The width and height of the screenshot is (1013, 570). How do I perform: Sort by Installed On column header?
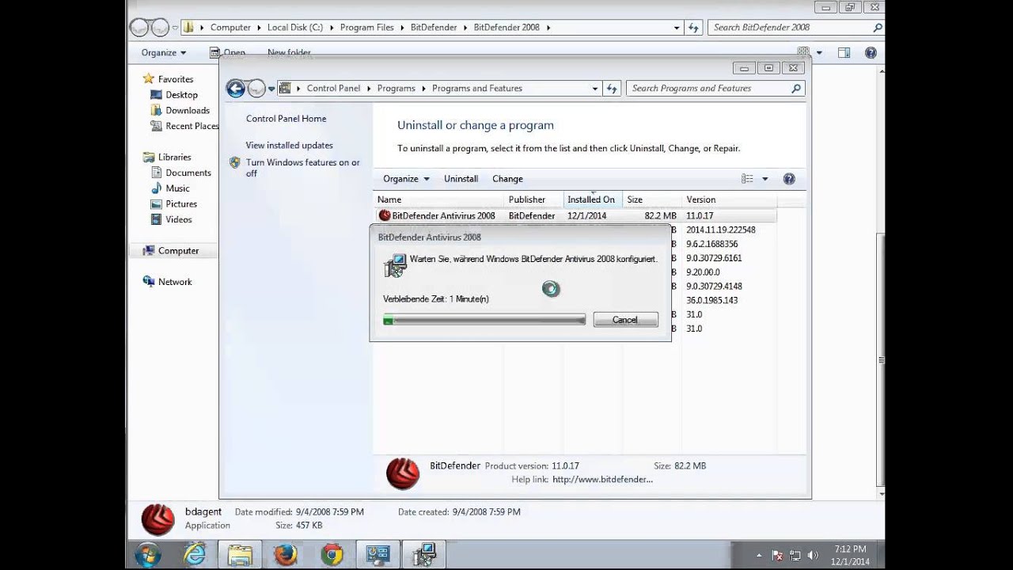click(x=594, y=199)
